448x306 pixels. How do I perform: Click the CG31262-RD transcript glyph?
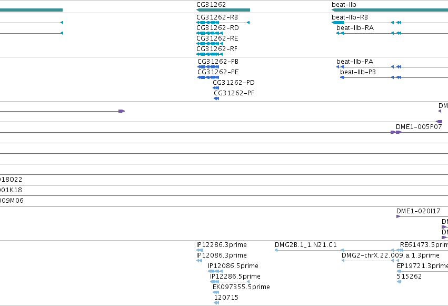[210, 33]
